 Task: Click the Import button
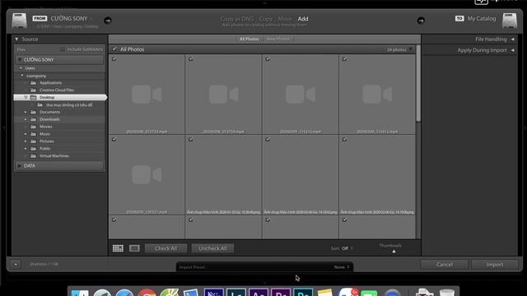point(494,265)
